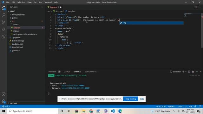This screenshot has height=114, width=203.
Task: Open workspace.code-workspace file
Action: pyautogui.click(x=25, y=34)
